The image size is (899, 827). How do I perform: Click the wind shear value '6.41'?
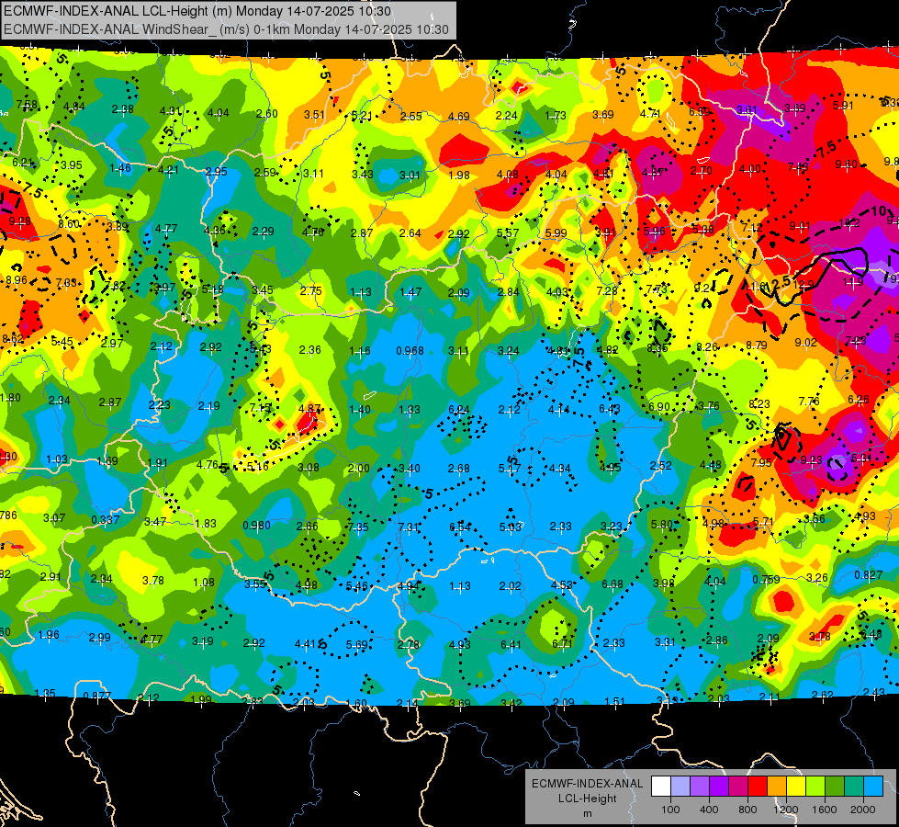511,645
